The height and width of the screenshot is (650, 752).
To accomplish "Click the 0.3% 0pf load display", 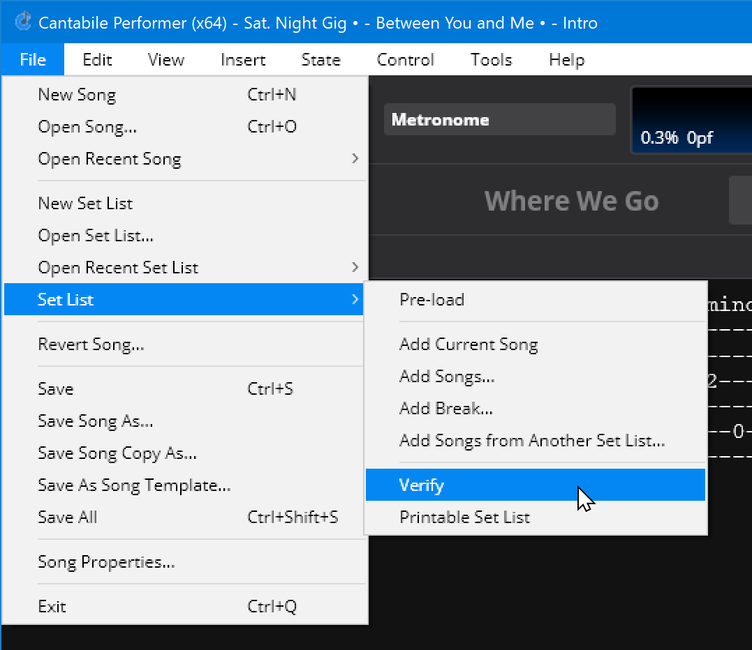I will (x=691, y=120).
